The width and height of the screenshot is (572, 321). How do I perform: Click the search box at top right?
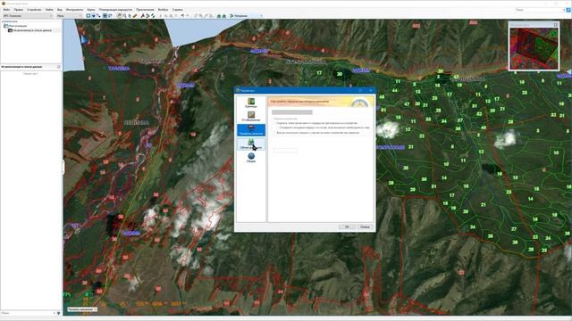(x=539, y=10)
